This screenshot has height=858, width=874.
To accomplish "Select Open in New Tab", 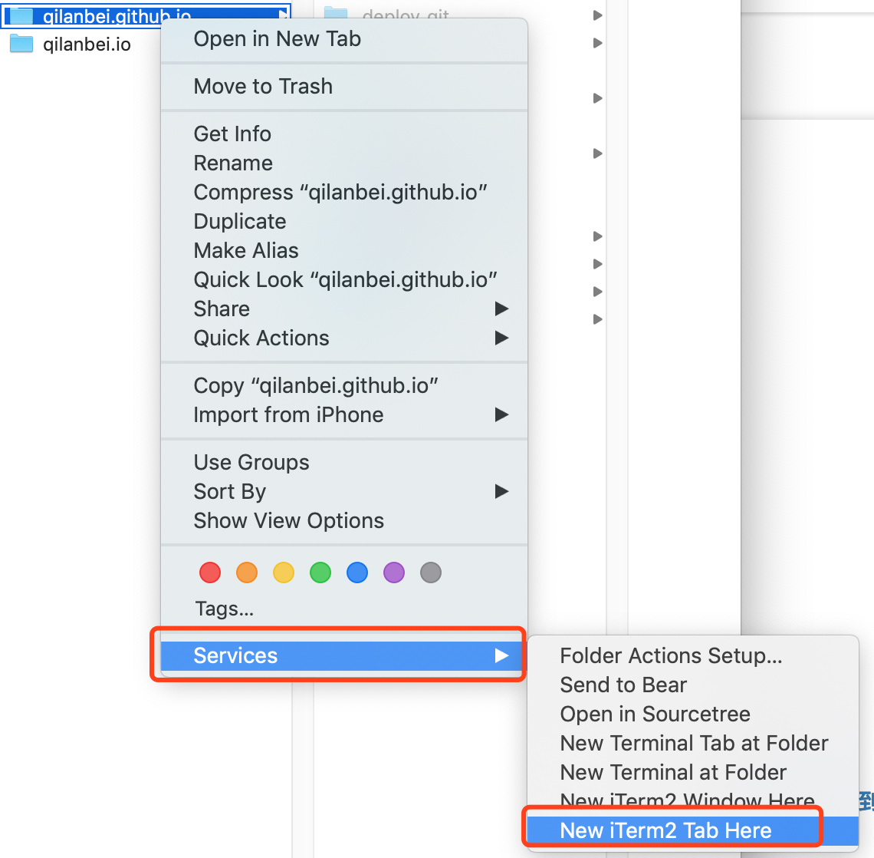I will 344,39.
